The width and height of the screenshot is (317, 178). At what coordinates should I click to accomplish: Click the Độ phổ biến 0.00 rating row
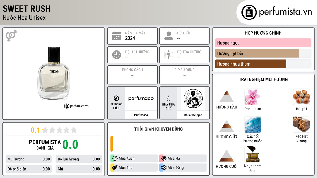point(28,169)
